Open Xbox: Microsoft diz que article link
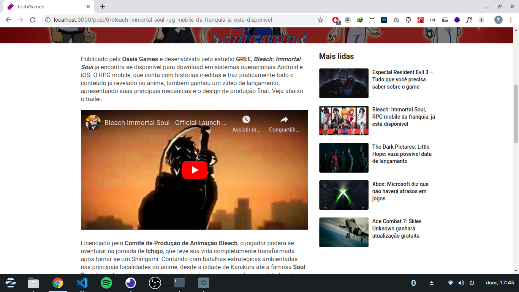Viewport: 519px width, 292px height. [400, 191]
